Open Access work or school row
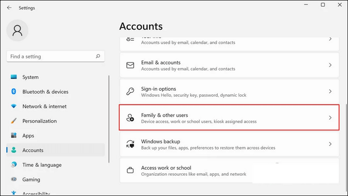Viewport: 348px width, 196px height. click(230, 170)
